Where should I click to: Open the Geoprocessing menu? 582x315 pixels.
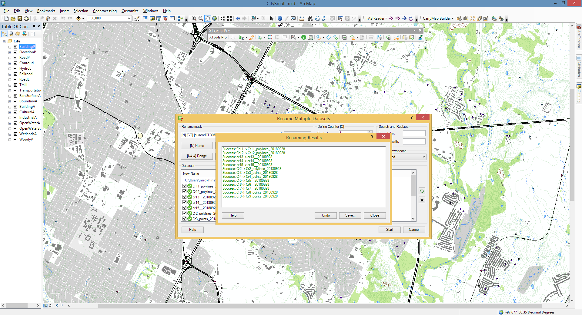click(105, 11)
